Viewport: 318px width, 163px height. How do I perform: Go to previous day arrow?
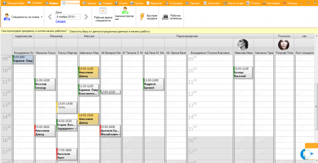click(50, 17)
